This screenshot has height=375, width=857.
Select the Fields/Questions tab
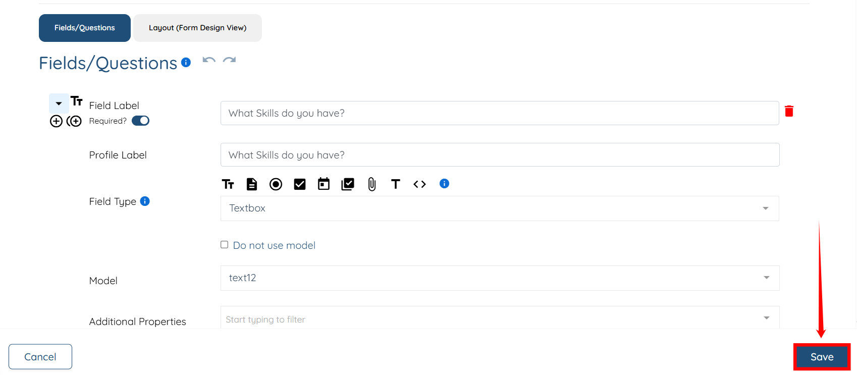click(x=84, y=28)
